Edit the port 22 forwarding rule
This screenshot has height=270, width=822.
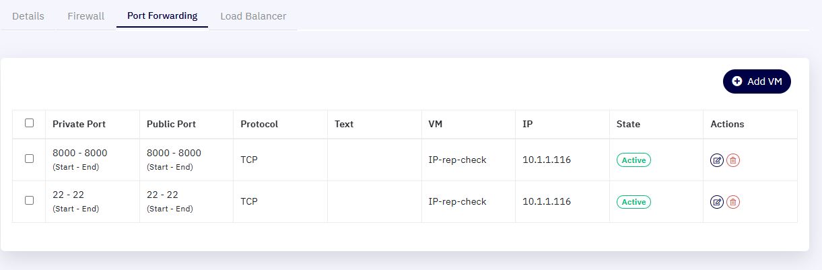coord(717,201)
